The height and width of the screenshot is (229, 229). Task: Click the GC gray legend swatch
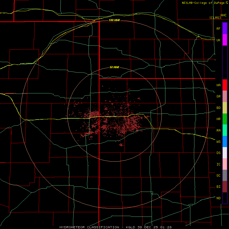click(x=225, y=175)
